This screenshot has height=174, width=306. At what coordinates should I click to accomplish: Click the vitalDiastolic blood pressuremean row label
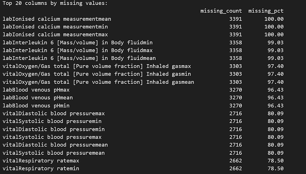(55, 145)
